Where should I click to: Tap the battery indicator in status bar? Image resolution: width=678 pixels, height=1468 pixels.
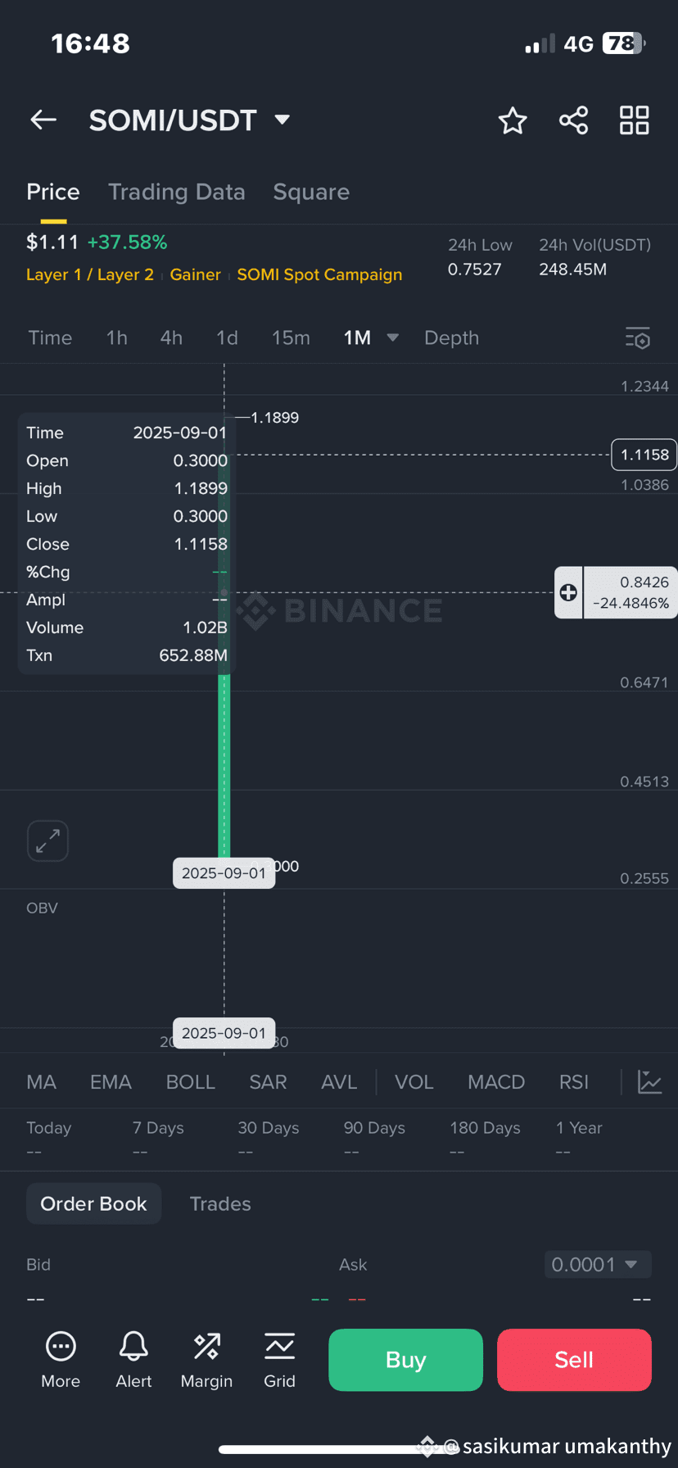[624, 43]
